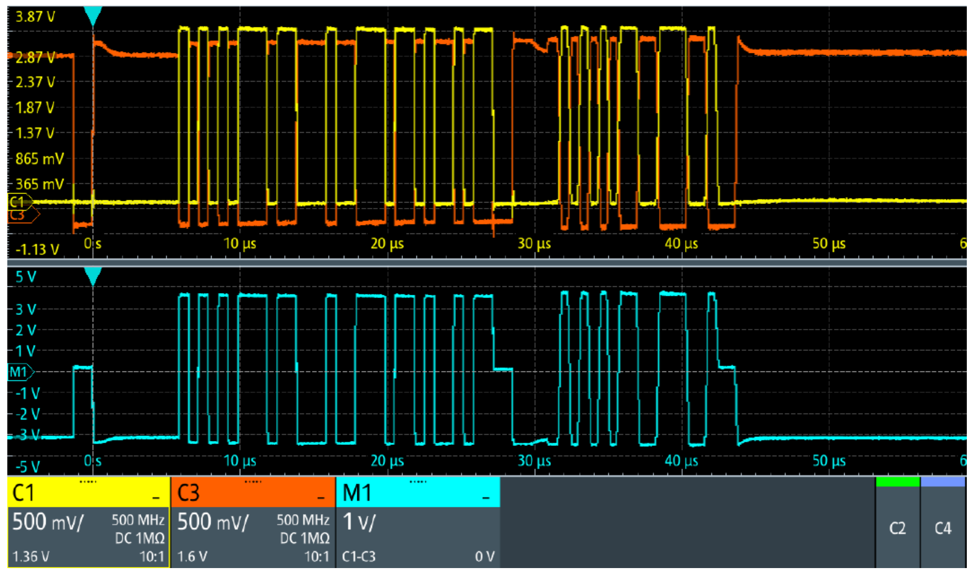Select the trigger position marker in lower diagram
The height and width of the screenshot is (572, 973).
tap(93, 276)
